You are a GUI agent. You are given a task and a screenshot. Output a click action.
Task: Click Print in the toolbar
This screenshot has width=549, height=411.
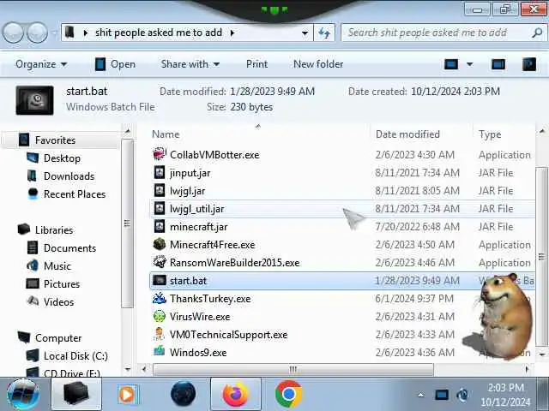coord(256,64)
